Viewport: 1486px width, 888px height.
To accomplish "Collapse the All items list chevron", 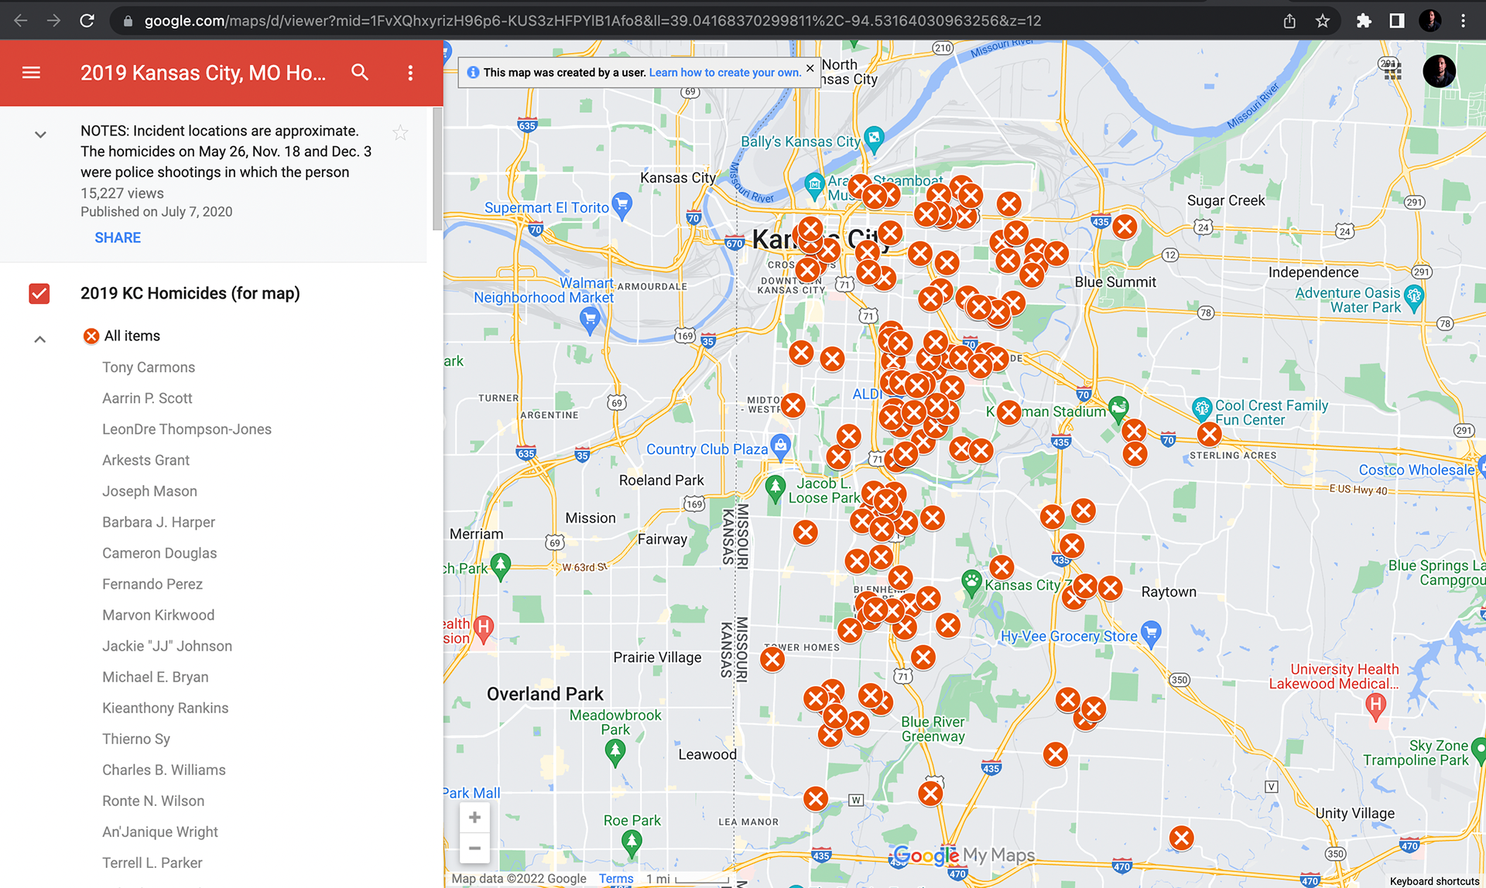I will [x=40, y=339].
